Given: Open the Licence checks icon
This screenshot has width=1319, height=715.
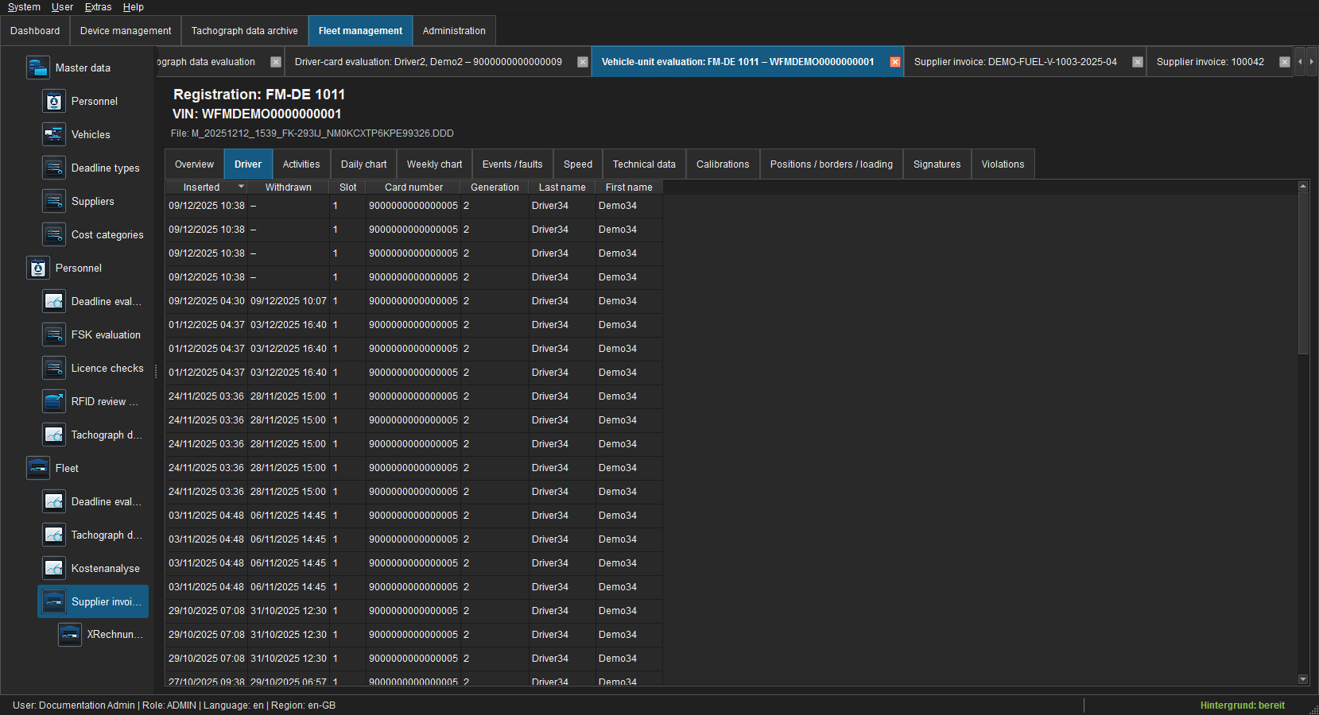Looking at the screenshot, I should tap(54, 368).
